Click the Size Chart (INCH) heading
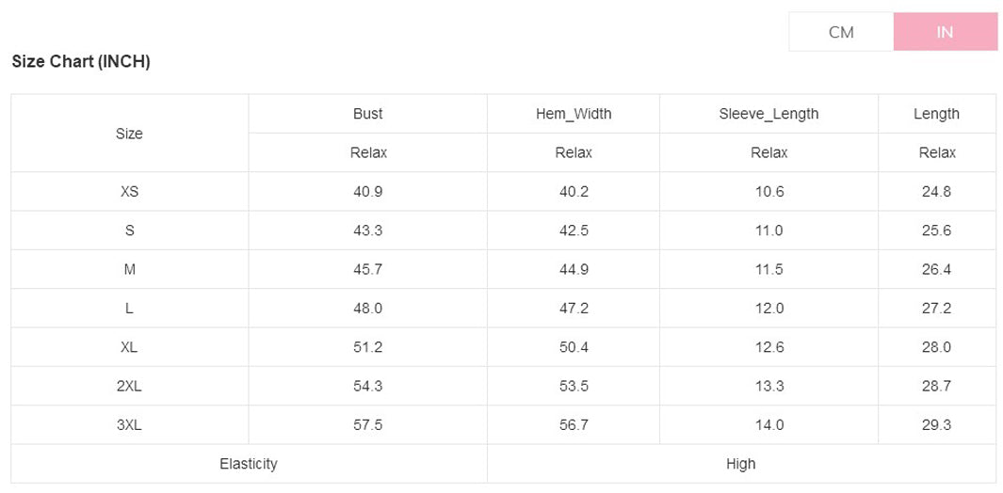This screenshot has width=1003, height=493. coord(81,62)
